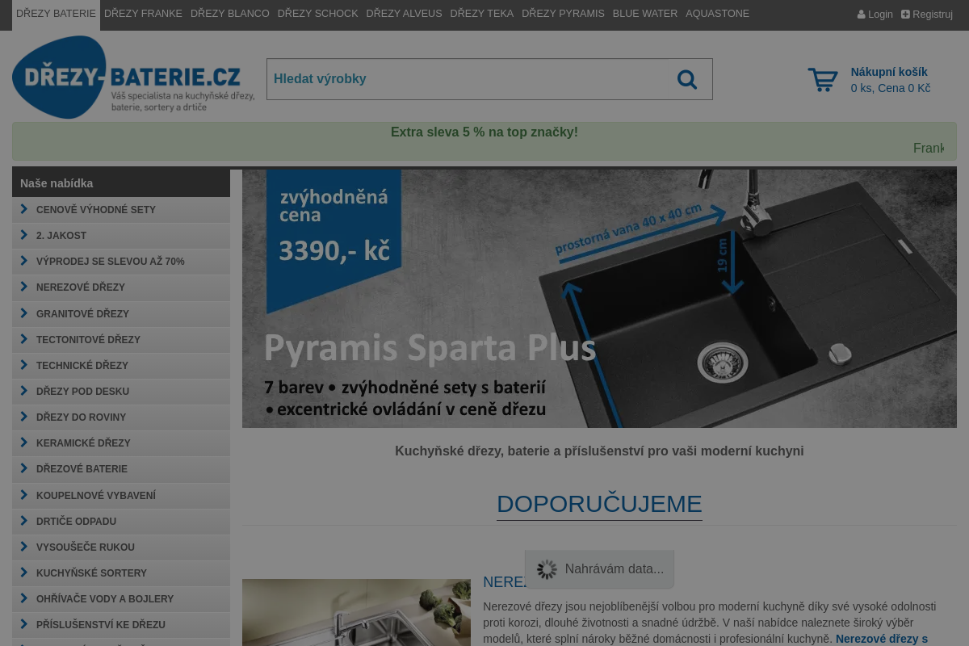969x646 pixels.
Task: Click the Login user icon
Action: 862,15
